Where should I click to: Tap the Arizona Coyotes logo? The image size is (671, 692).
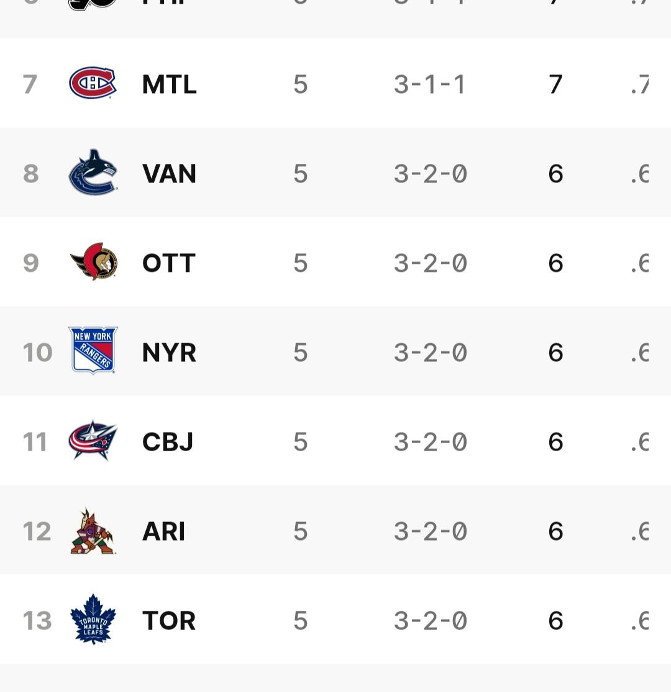(x=93, y=531)
